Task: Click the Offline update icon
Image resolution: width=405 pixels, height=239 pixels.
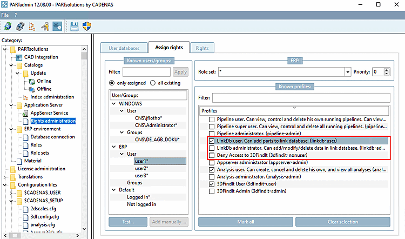Action: [32, 90]
